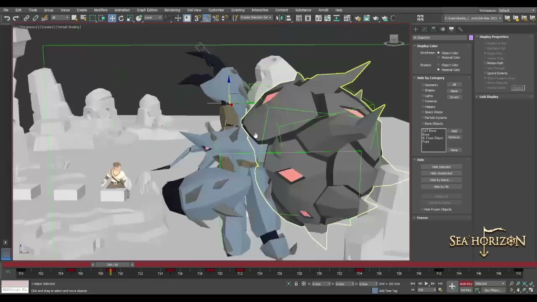Open the Render Setup dialog
Screen dimensions: 537x302
click(x=357, y=18)
